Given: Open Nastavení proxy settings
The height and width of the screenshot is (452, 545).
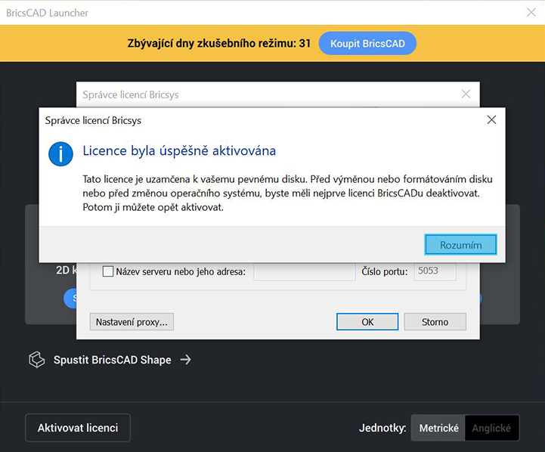Looking at the screenshot, I should pyautogui.click(x=132, y=322).
